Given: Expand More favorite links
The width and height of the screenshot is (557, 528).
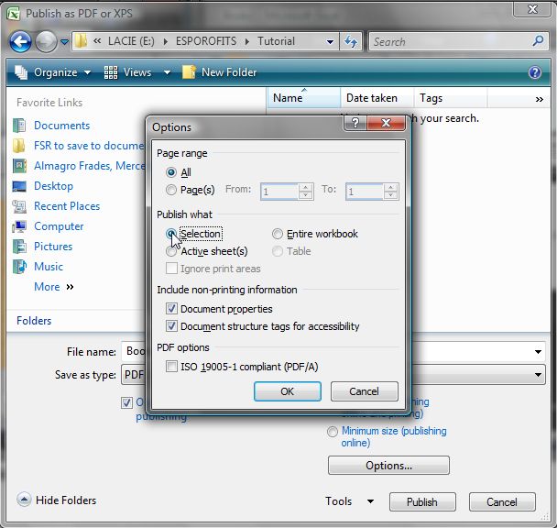Looking at the screenshot, I should [x=54, y=287].
